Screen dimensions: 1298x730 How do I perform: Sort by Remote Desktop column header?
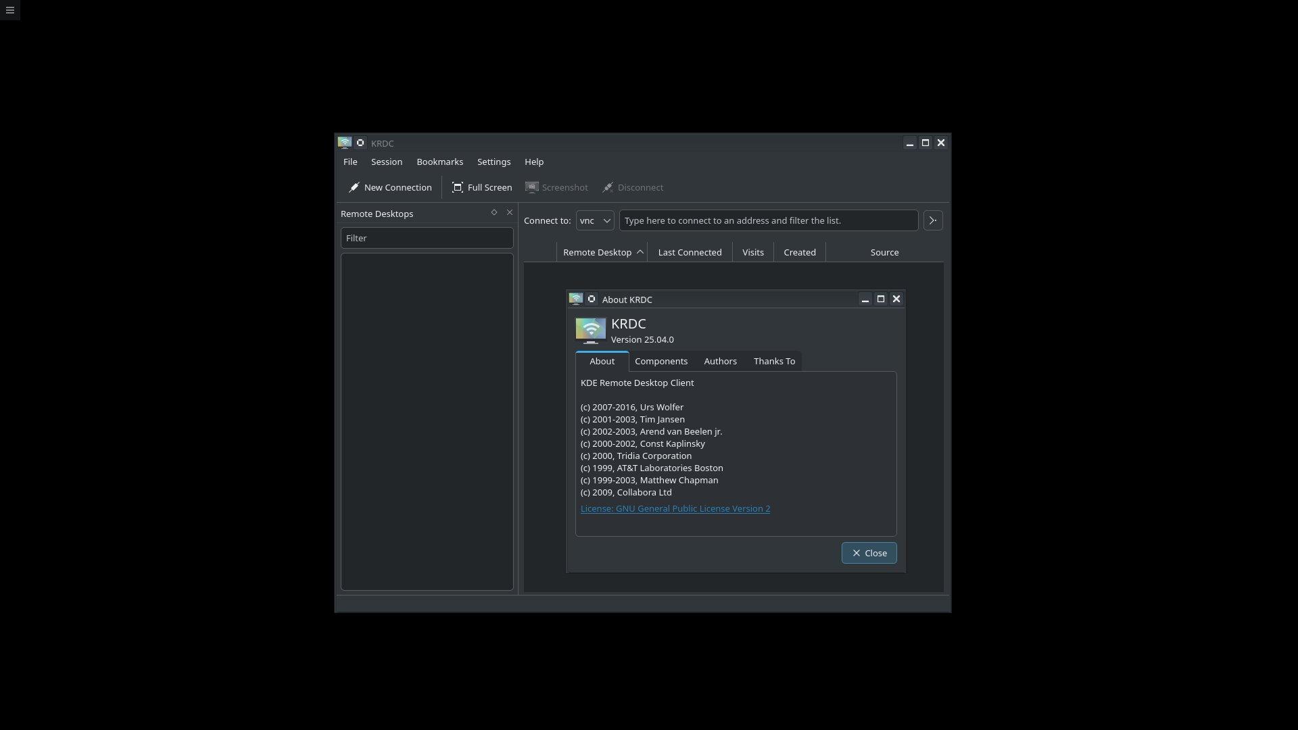click(602, 252)
